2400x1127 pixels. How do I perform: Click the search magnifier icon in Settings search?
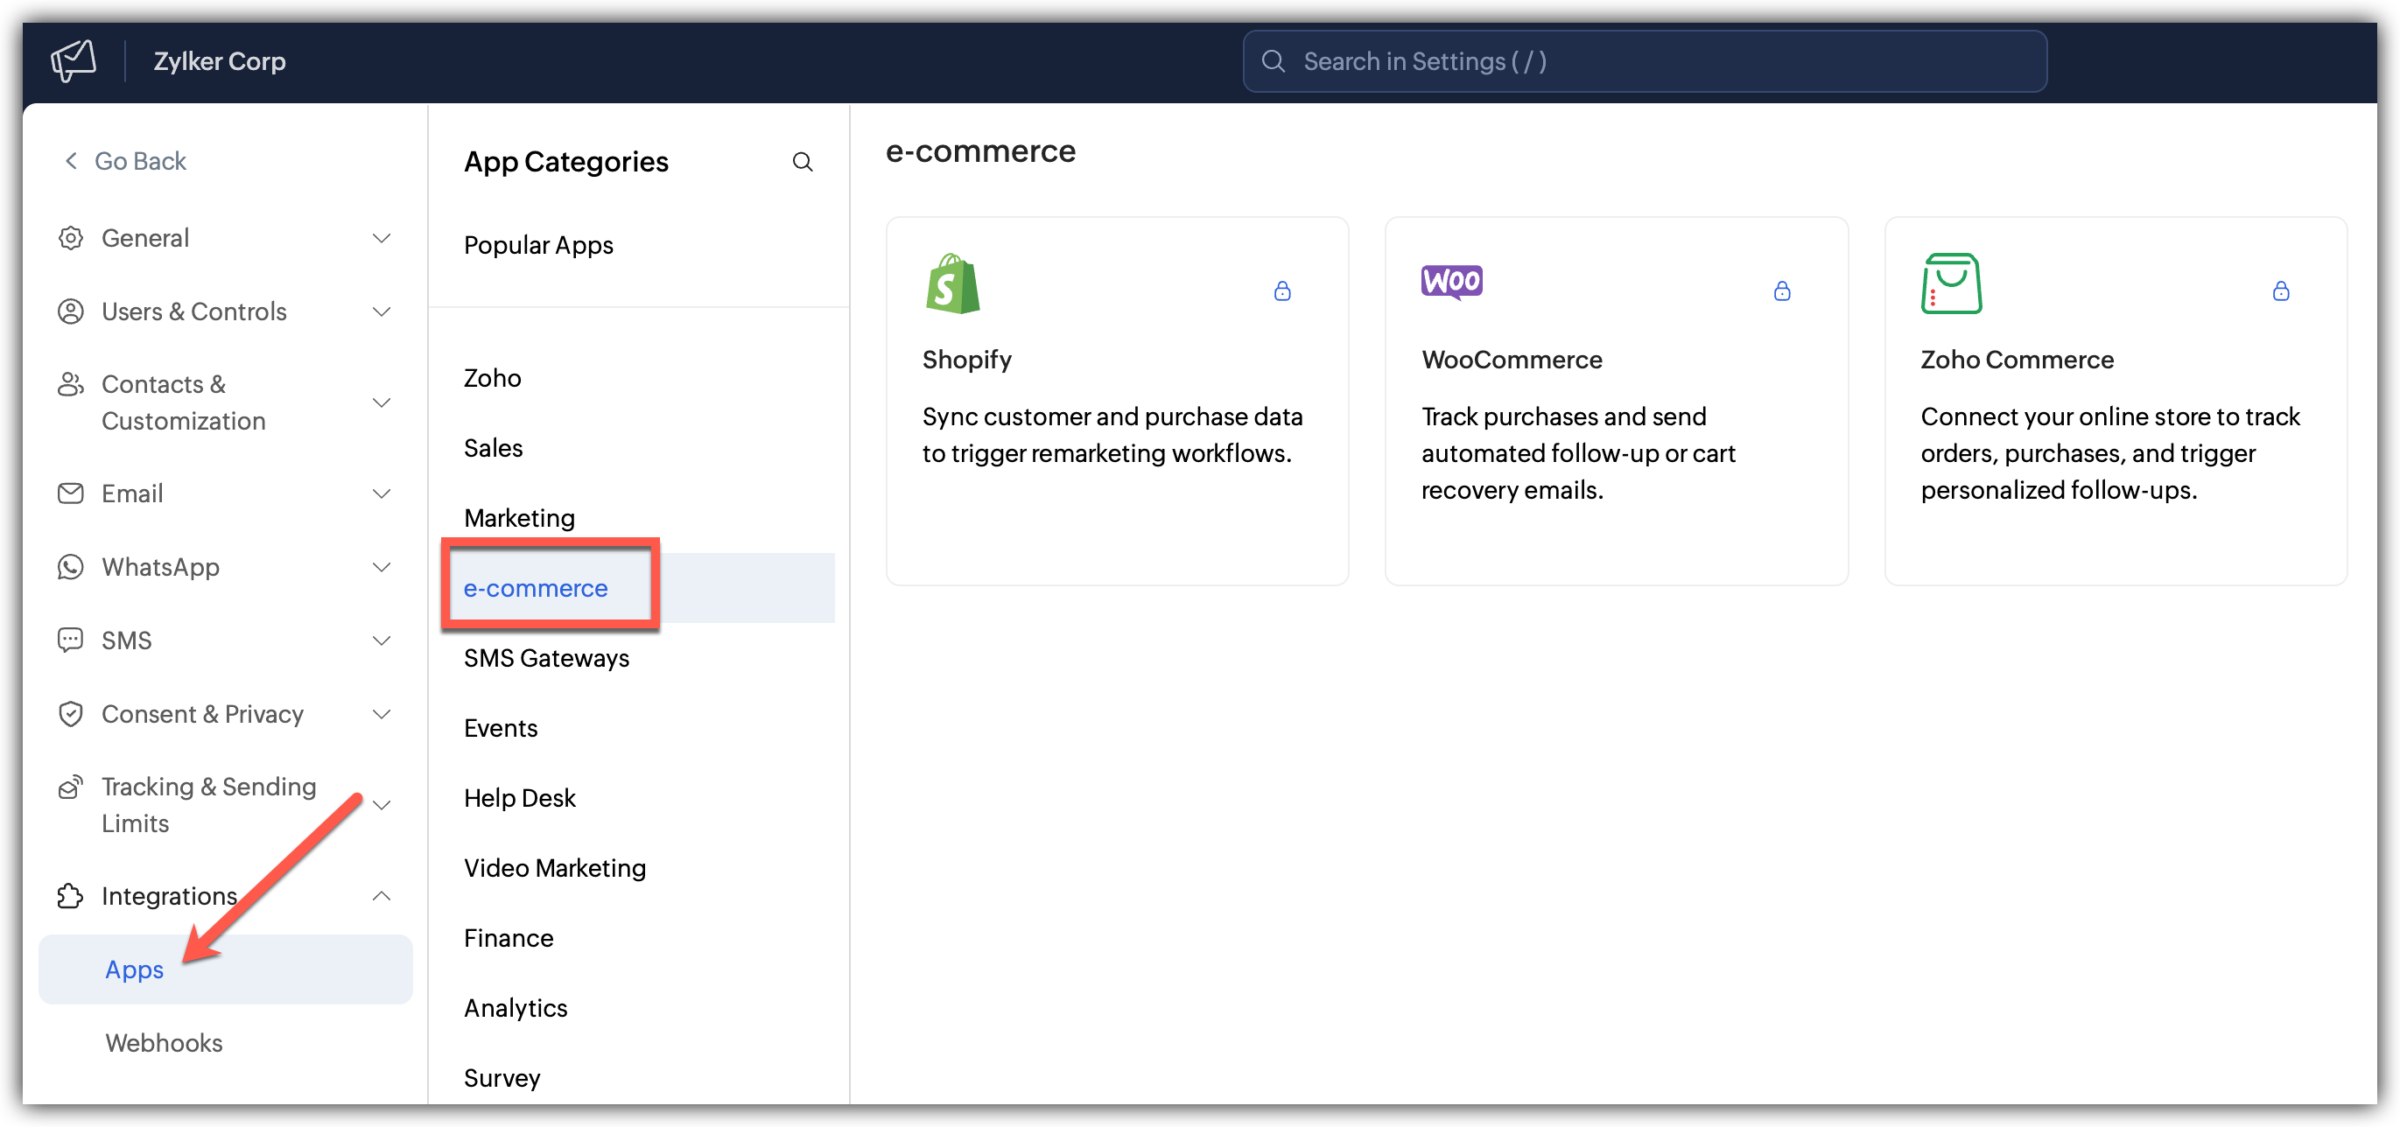pos(1273,61)
